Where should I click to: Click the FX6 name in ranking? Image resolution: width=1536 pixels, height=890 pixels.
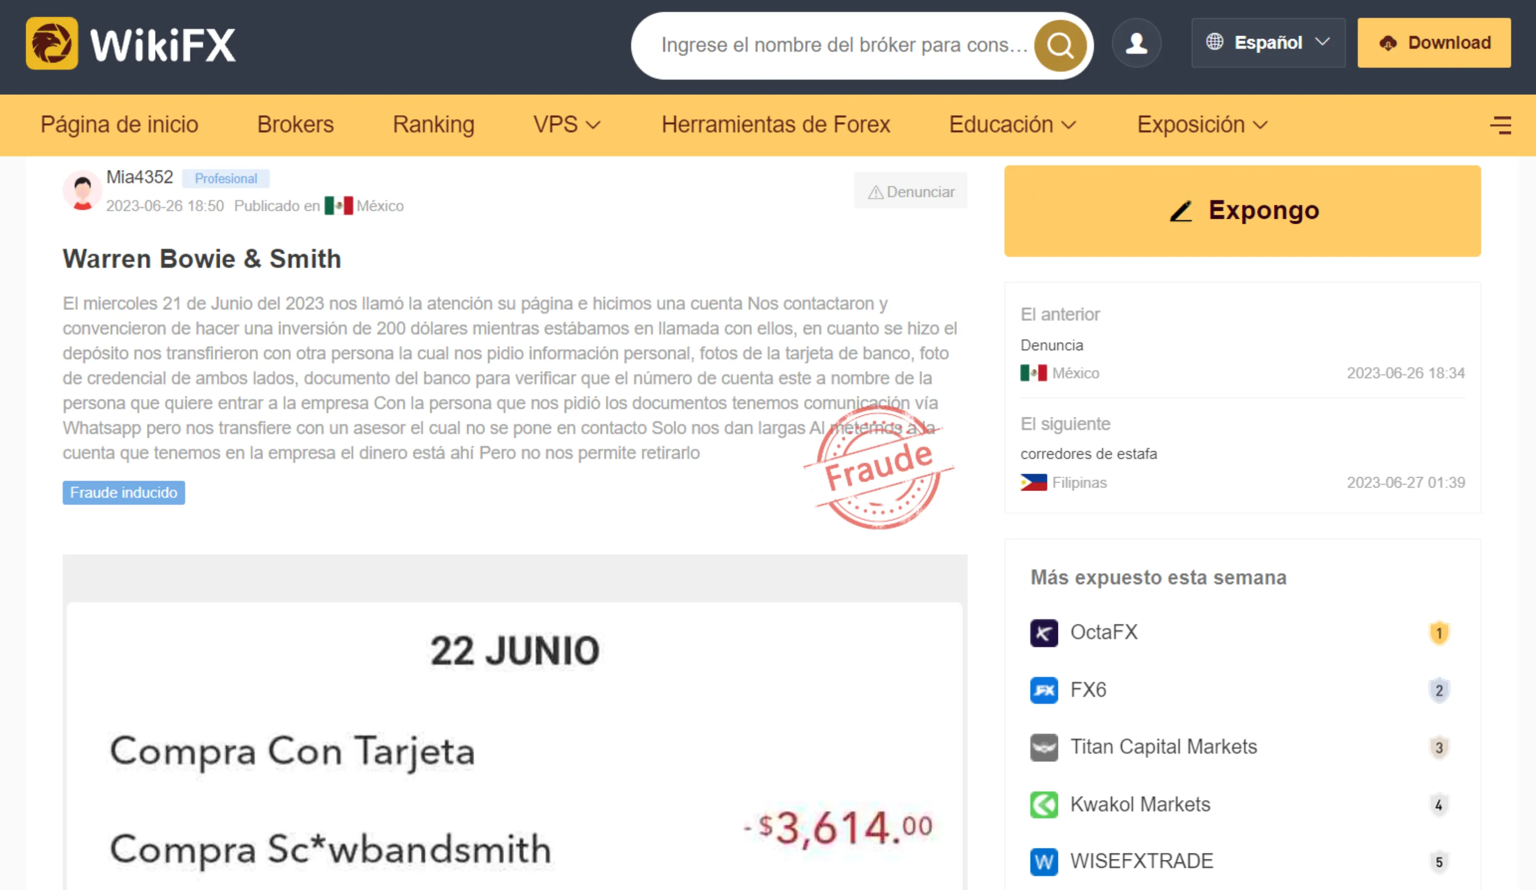pyautogui.click(x=1088, y=690)
